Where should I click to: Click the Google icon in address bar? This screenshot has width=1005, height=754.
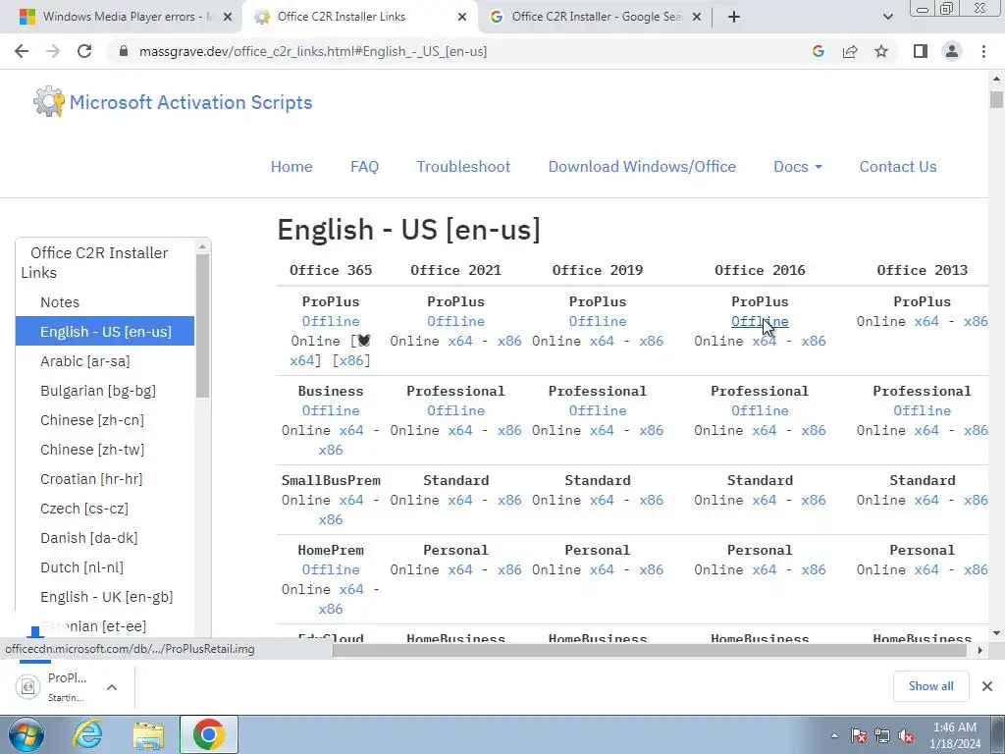(x=818, y=51)
